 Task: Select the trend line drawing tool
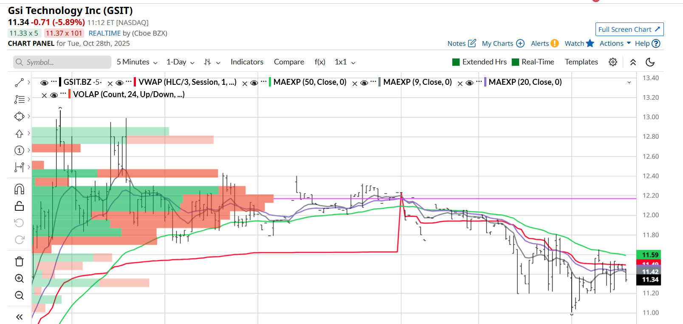[x=20, y=82]
